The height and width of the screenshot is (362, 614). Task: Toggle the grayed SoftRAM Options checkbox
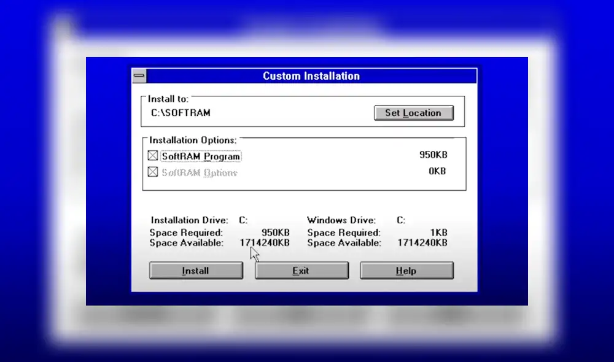click(x=152, y=172)
